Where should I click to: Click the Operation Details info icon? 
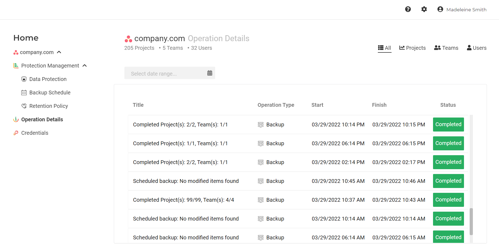coord(16,119)
